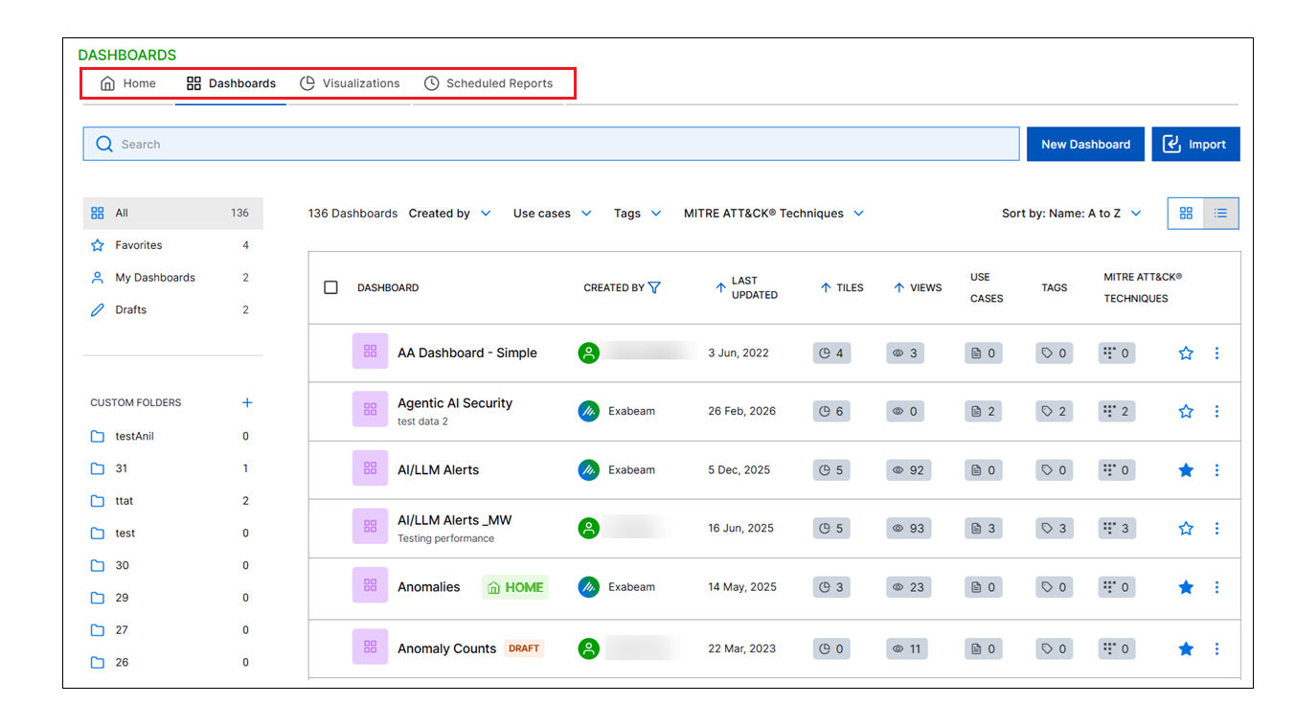Open the testAnil custom folder

(134, 437)
